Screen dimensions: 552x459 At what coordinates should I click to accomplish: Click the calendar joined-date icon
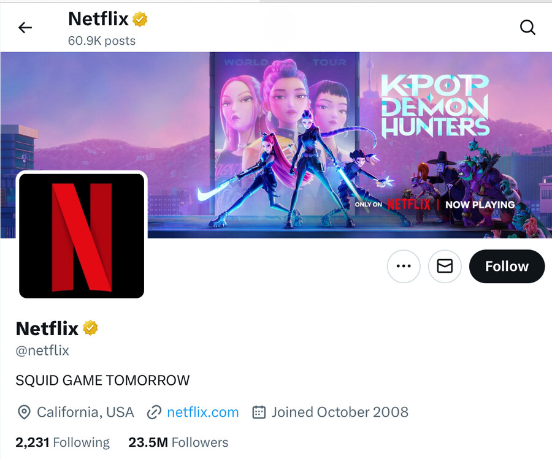click(259, 412)
